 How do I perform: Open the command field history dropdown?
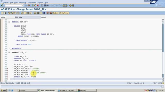click(23, 5)
